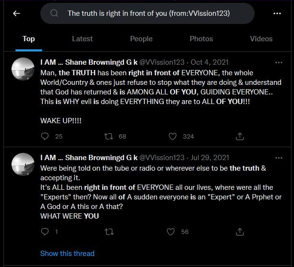Image resolution: width=294 pixels, height=267 pixels.
Task: Retweet the Jul 29, 2021 tweet
Action: (x=109, y=232)
